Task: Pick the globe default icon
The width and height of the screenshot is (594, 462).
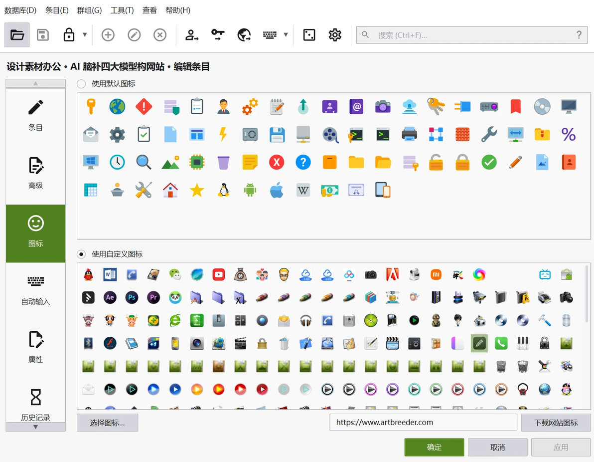Action: 118,107
